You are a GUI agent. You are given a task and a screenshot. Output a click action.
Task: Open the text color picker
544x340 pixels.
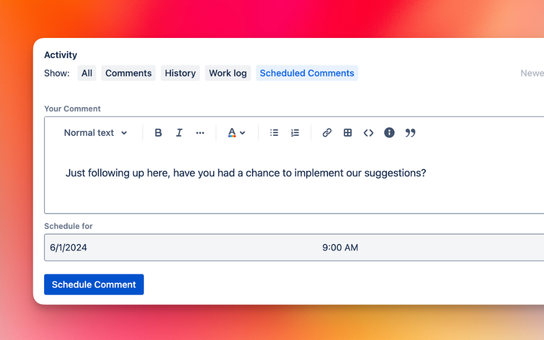[x=232, y=133]
